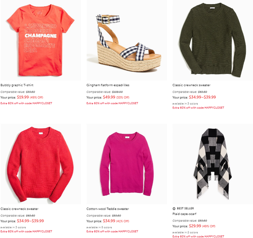Click 'available in 5 colors' under Teddie sweater
This screenshot has width=253, height=238.
(x=99, y=227)
